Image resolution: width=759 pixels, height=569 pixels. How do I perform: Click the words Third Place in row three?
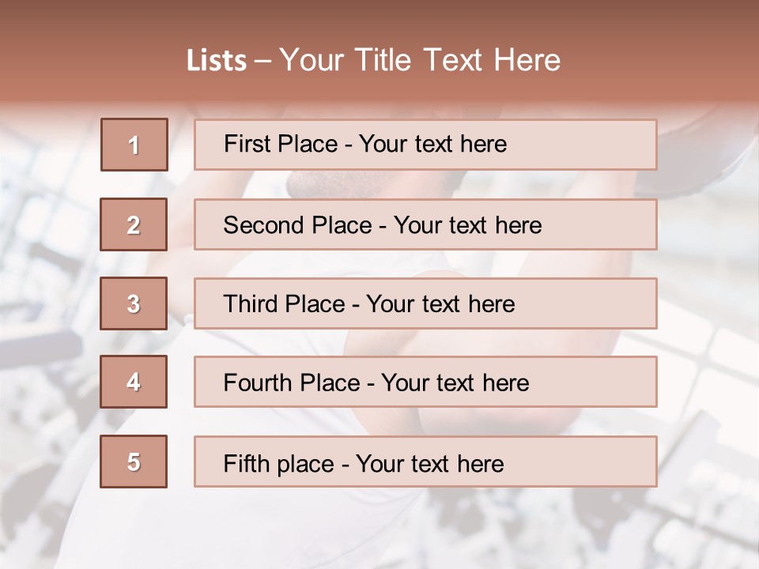(285, 304)
